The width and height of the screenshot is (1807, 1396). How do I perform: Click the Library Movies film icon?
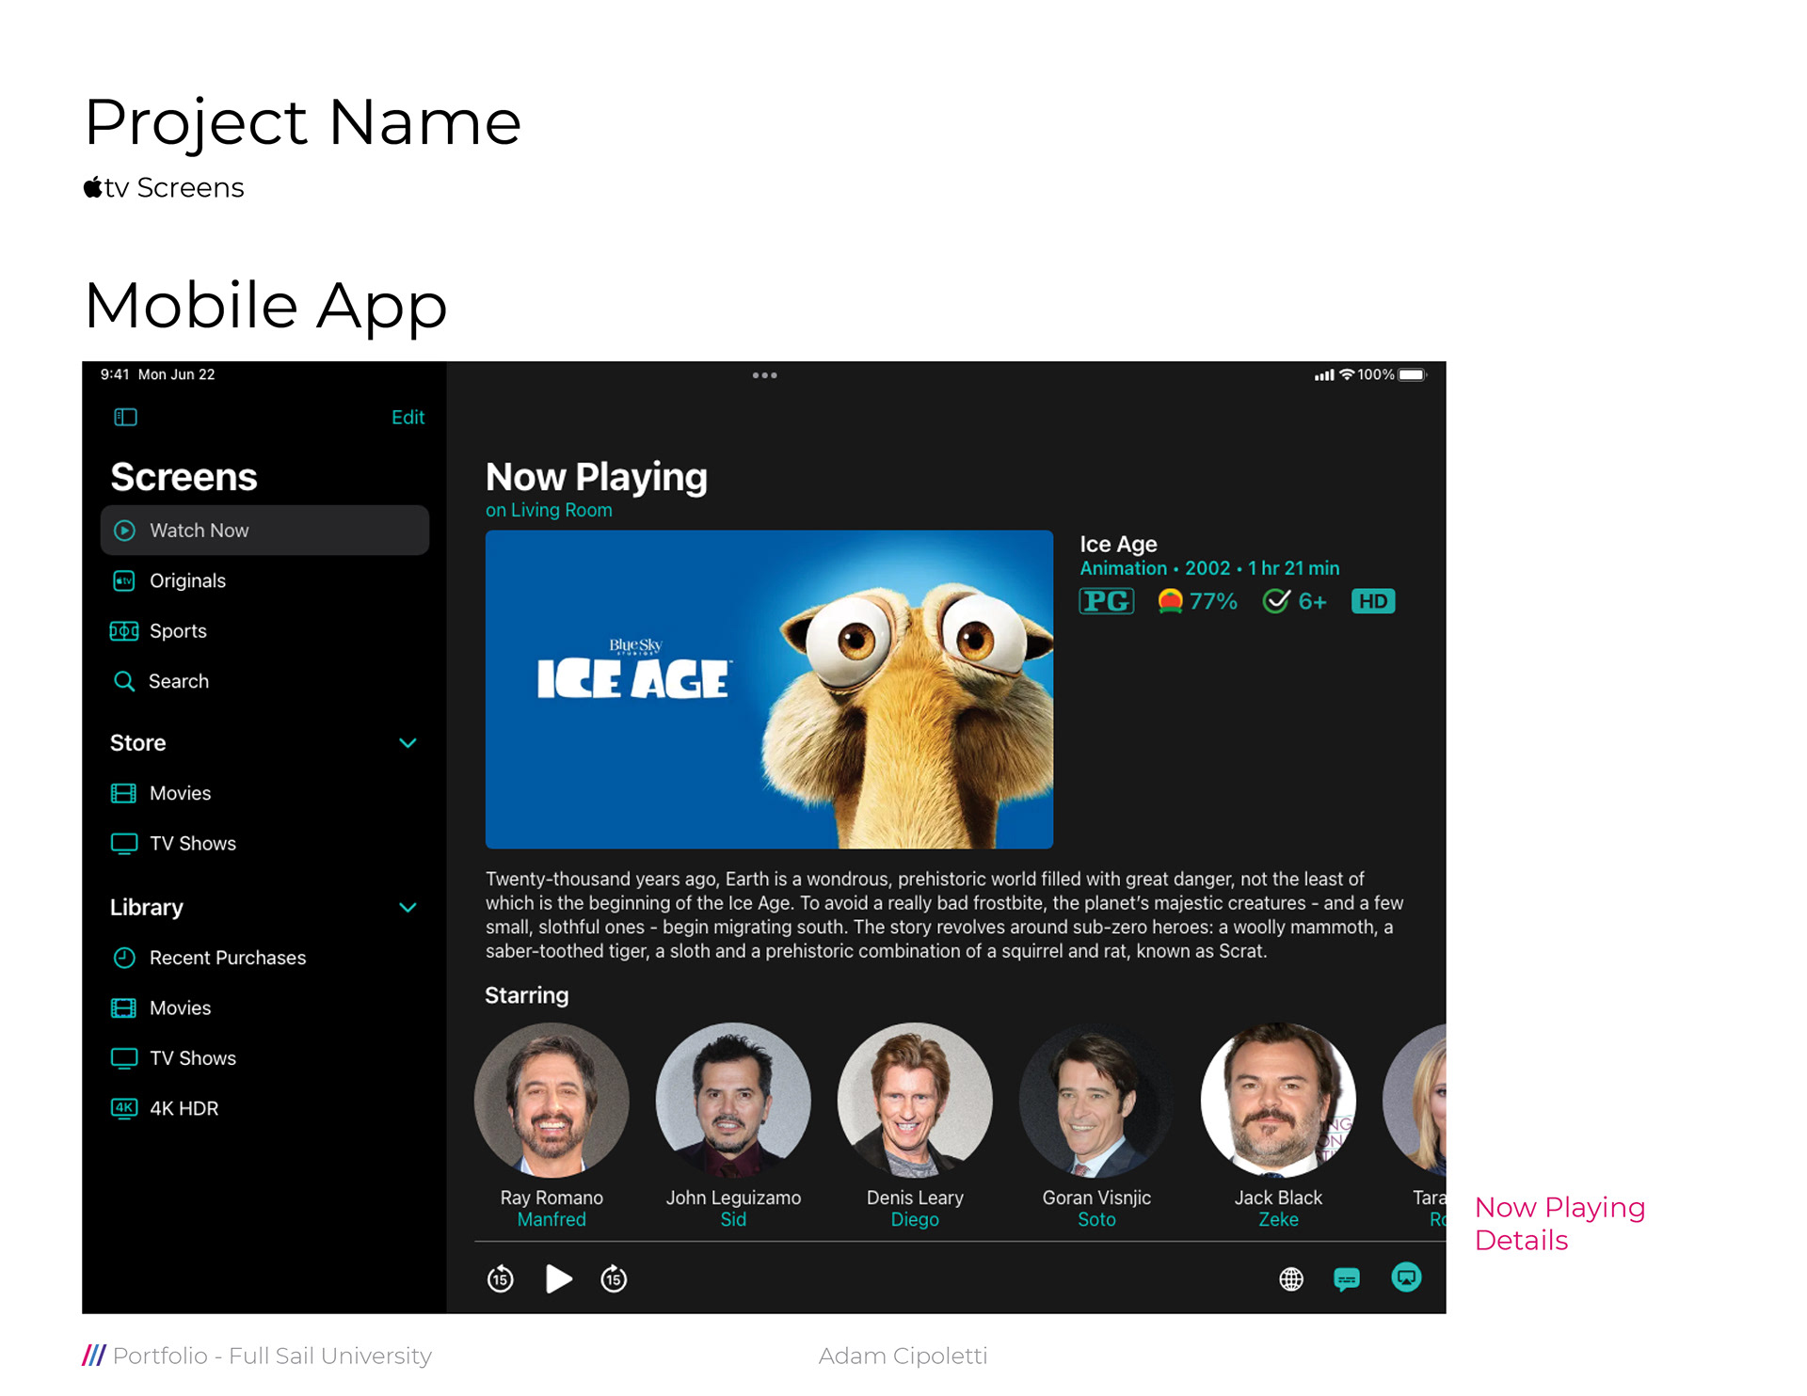(124, 1008)
